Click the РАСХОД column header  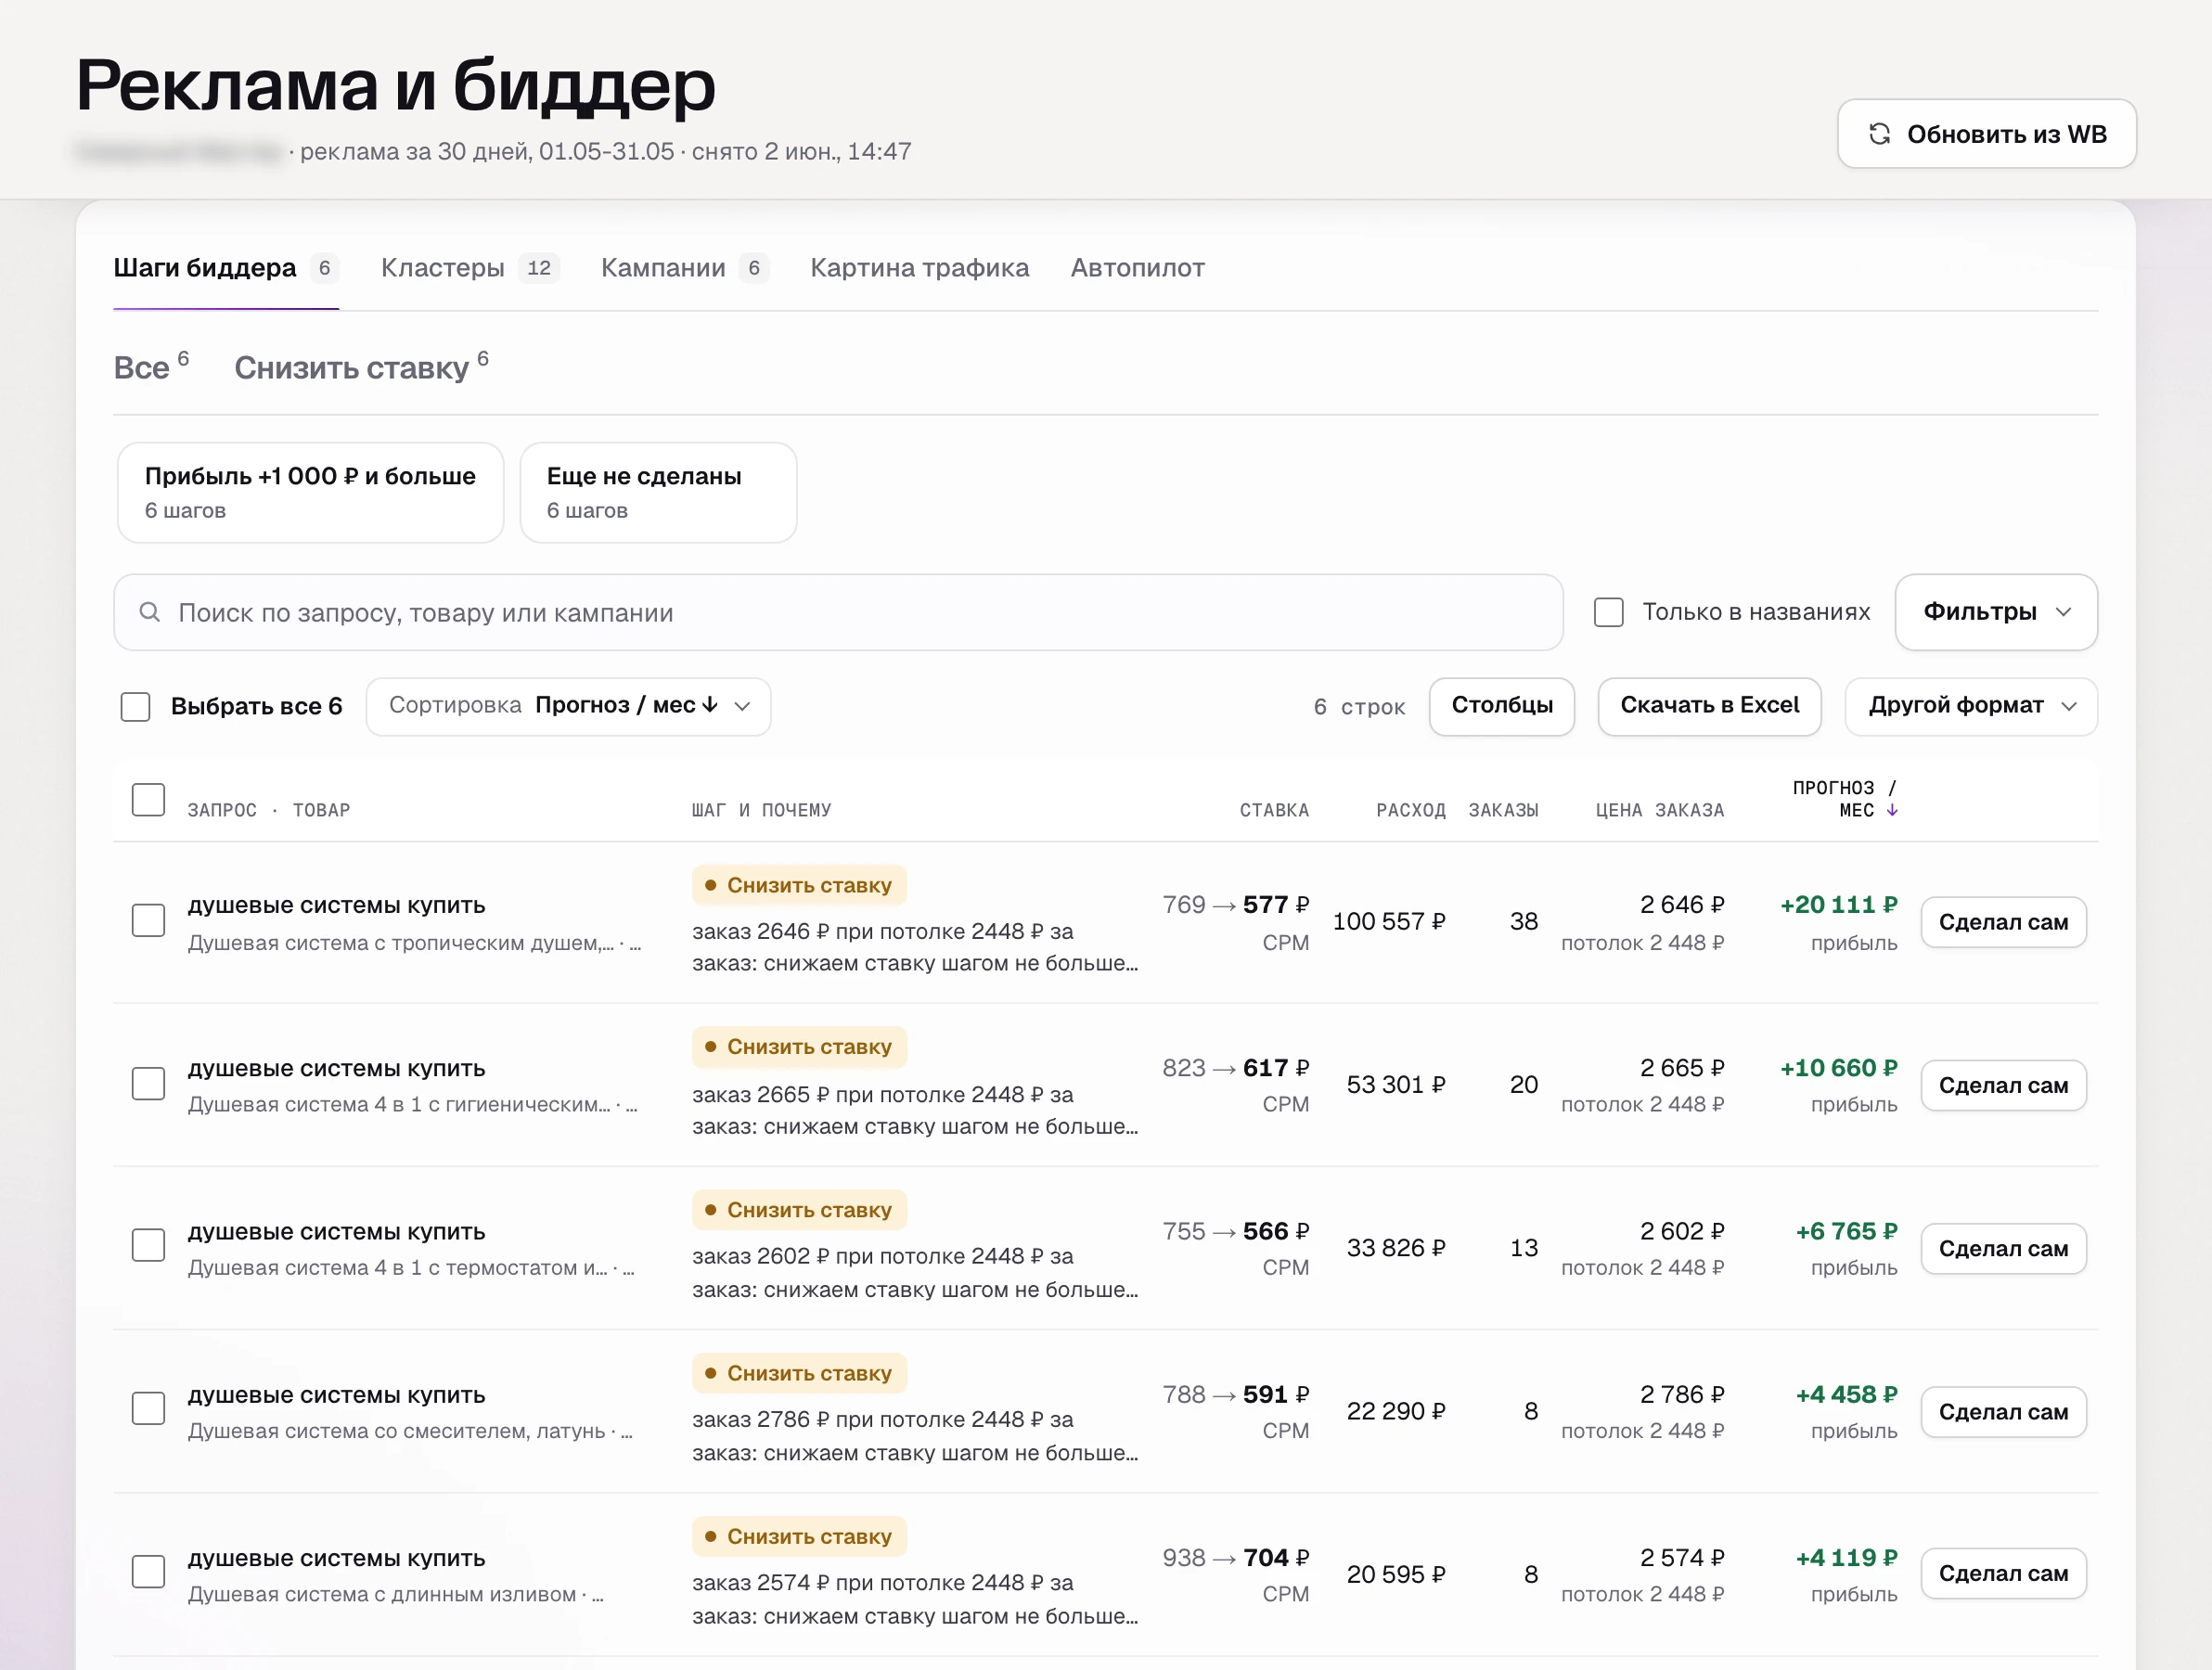point(1410,810)
